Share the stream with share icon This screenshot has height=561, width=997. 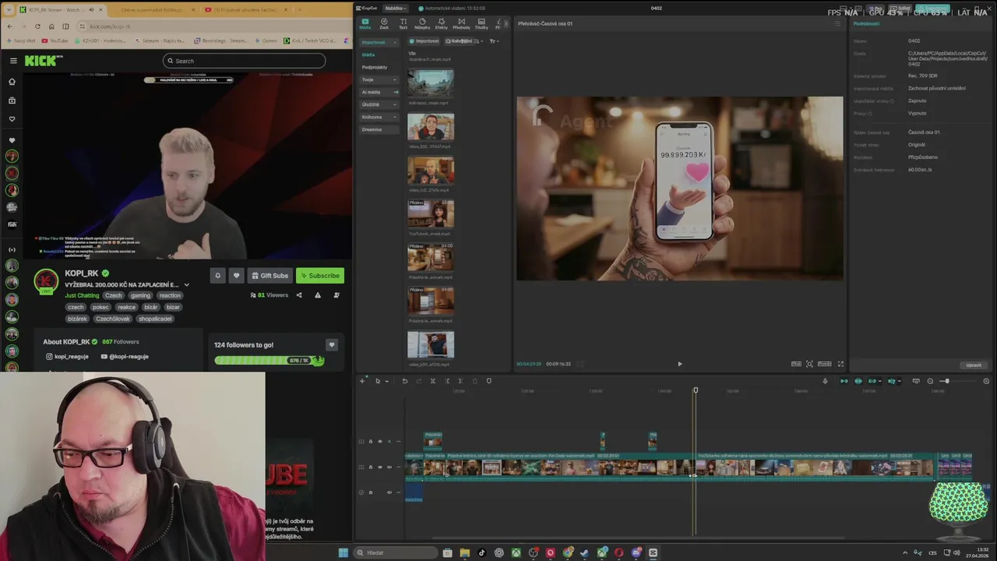click(299, 295)
